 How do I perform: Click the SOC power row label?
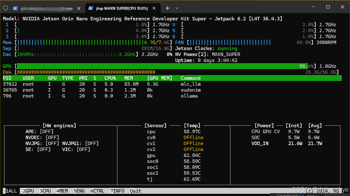coord(256,138)
